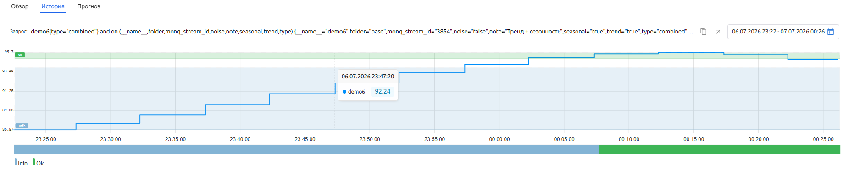Copy the query to clipboard
This screenshot has height=171, width=843.
[x=703, y=32]
